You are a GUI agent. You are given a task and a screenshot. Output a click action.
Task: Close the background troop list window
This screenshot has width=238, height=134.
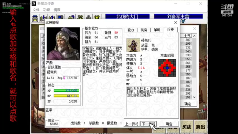click(195, 28)
